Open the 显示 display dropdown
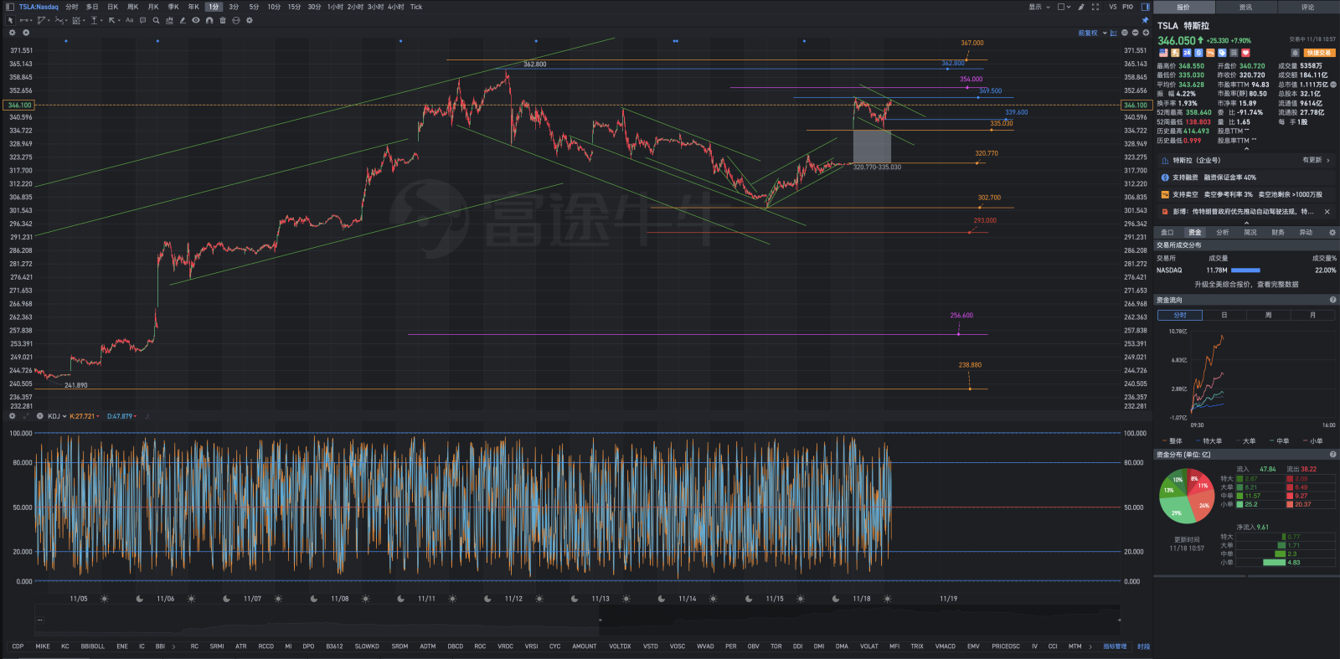1340x659 pixels. coord(1039,7)
